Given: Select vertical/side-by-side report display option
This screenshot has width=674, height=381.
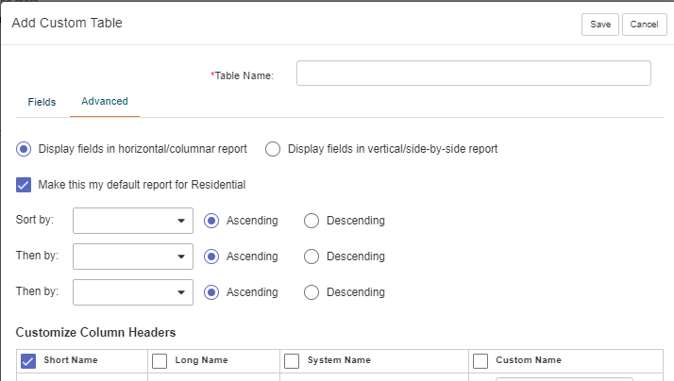Looking at the screenshot, I should [x=273, y=149].
